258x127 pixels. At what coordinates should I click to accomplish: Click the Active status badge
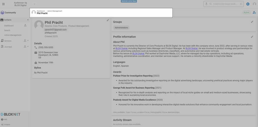(x=246, y=12)
